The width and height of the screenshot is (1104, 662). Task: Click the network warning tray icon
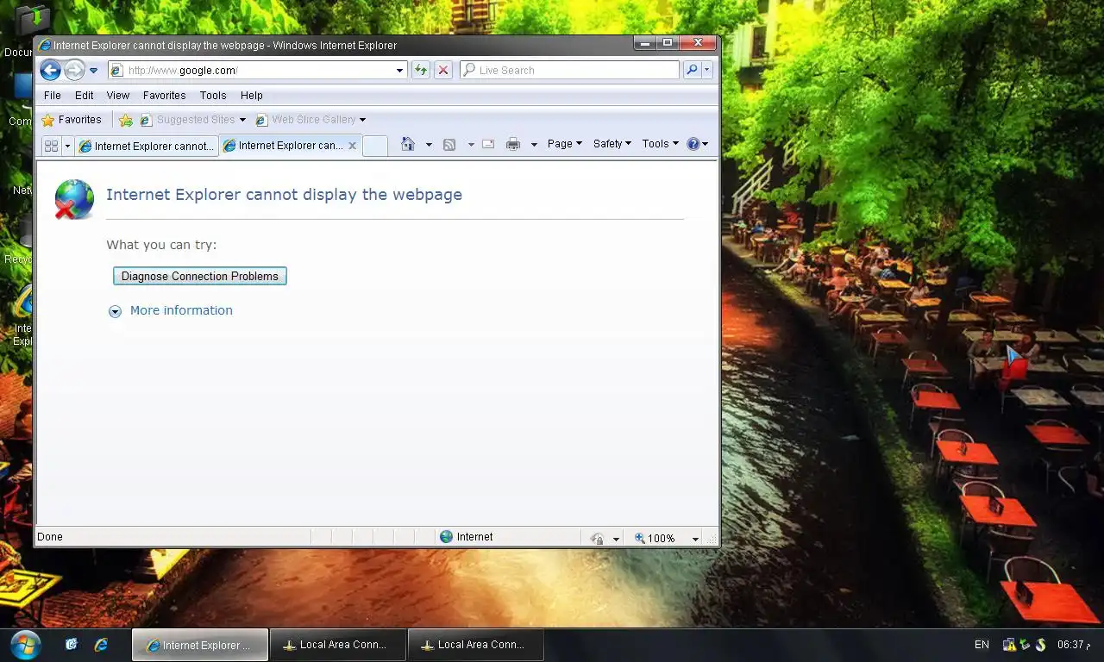pos(1008,645)
